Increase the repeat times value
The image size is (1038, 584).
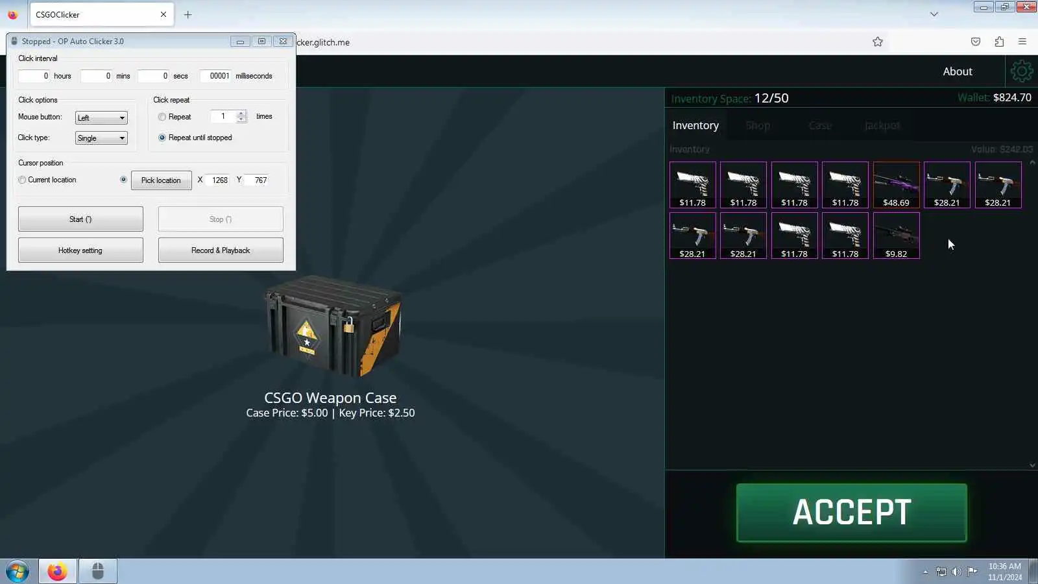coord(241,114)
